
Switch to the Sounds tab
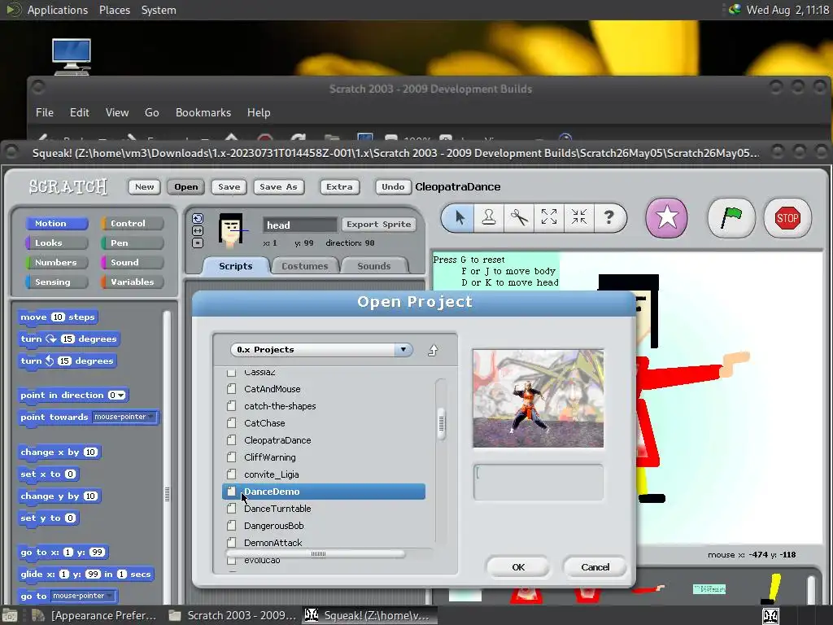coord(374,266)
